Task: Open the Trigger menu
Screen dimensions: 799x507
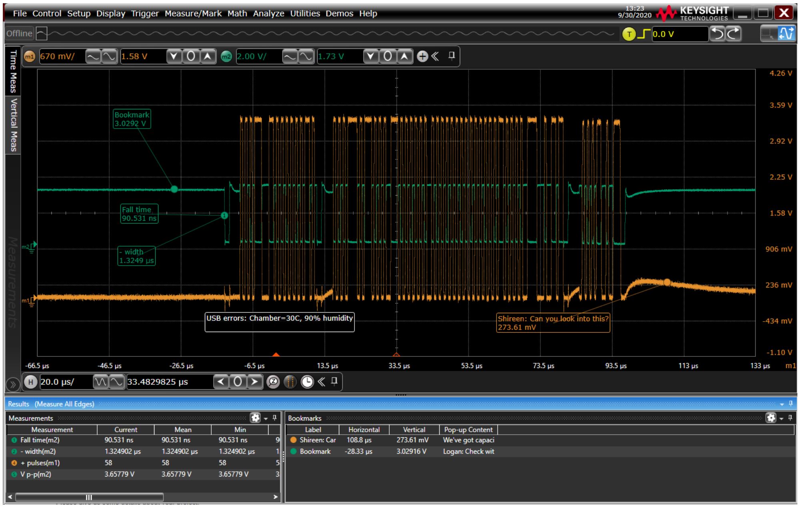Action: [145, 13]
